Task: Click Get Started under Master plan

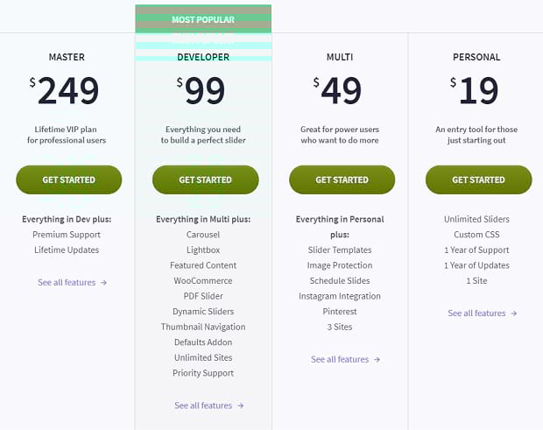Action: coord(69,180)
